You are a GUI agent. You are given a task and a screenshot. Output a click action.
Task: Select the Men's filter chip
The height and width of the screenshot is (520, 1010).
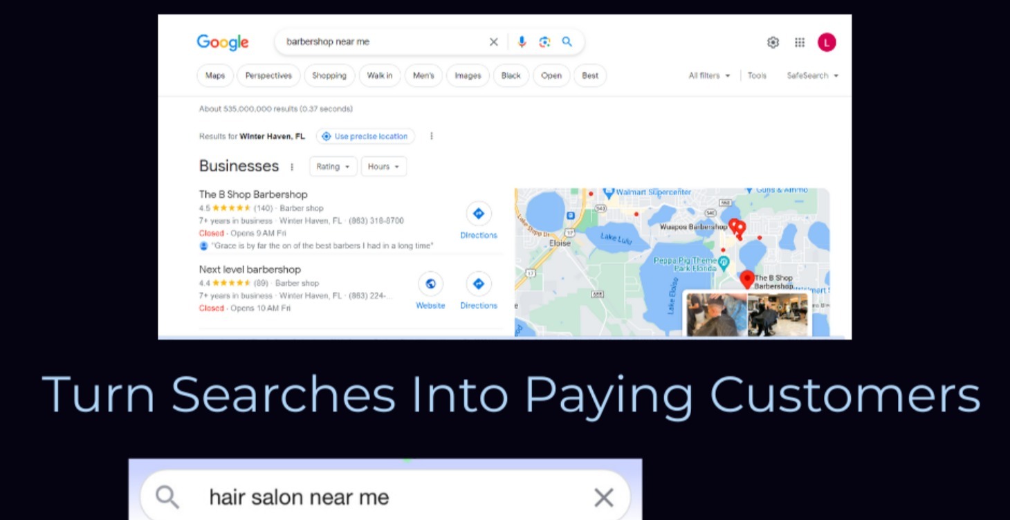(423, 75)
